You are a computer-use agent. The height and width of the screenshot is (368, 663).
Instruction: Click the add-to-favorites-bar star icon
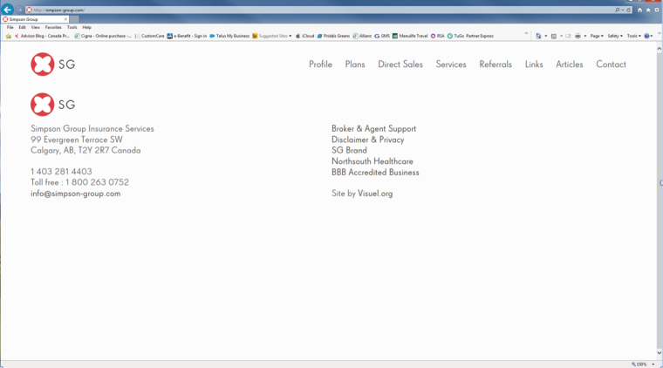9,36
